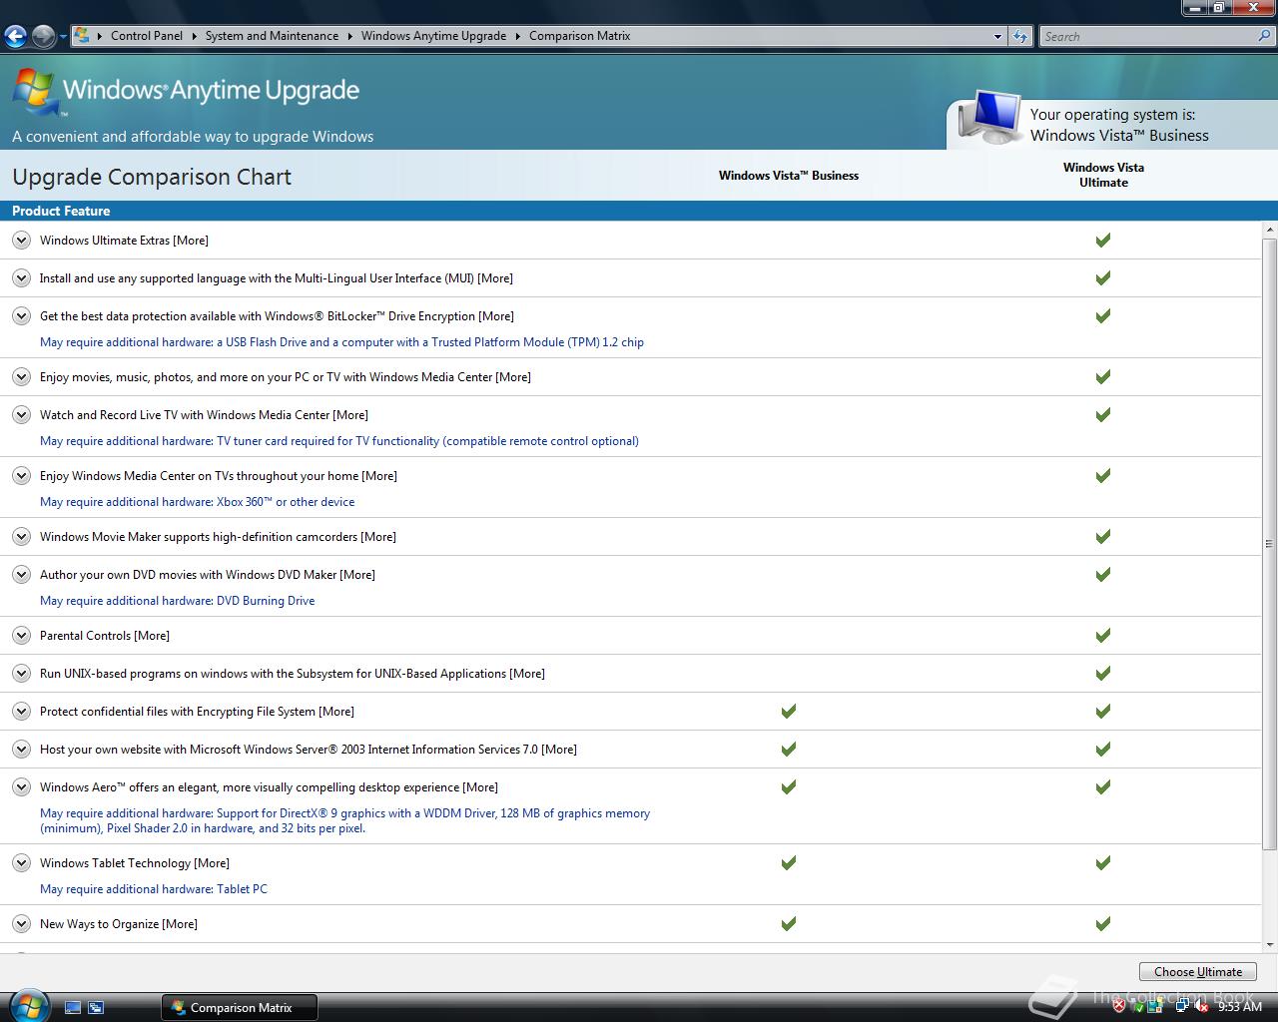Expand the Encrypting File System row chevron
The width and height of the screenshot is (1278, 1022).
click(x=21, y=712)
